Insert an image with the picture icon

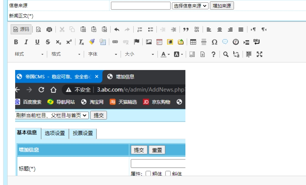[x=149, y=42]
